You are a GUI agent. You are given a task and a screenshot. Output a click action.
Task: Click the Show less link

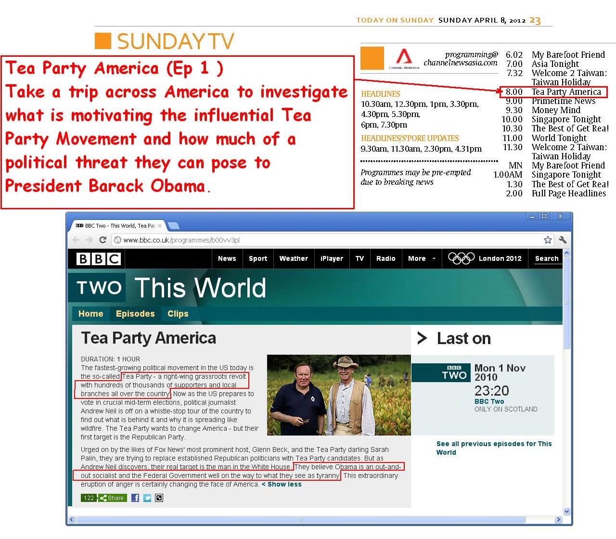pyautogui.click(x=282, y=484)
